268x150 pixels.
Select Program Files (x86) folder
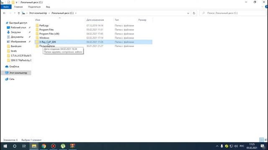49,34
